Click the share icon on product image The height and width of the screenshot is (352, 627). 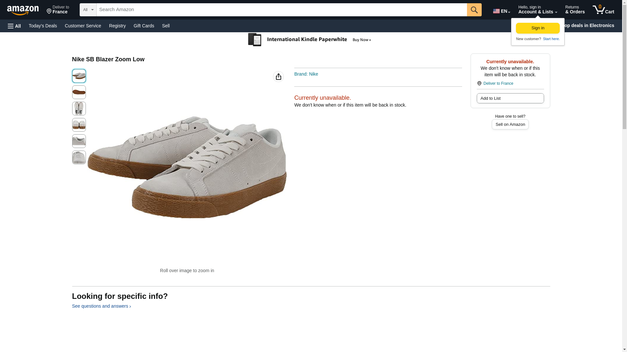coord(278,77)
